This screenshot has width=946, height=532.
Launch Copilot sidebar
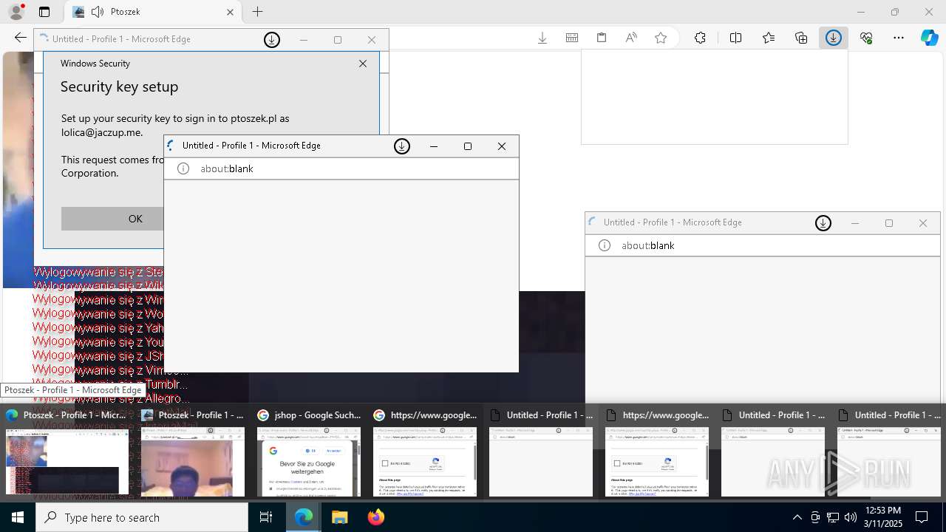pos(930,38)
